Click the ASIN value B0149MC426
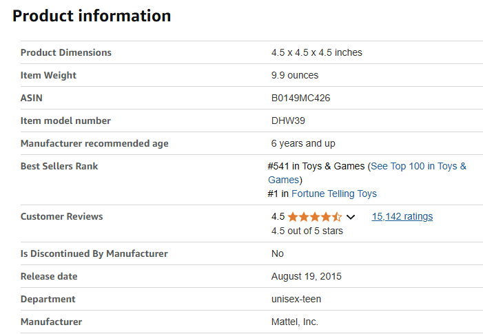 [x=300, y=98]
